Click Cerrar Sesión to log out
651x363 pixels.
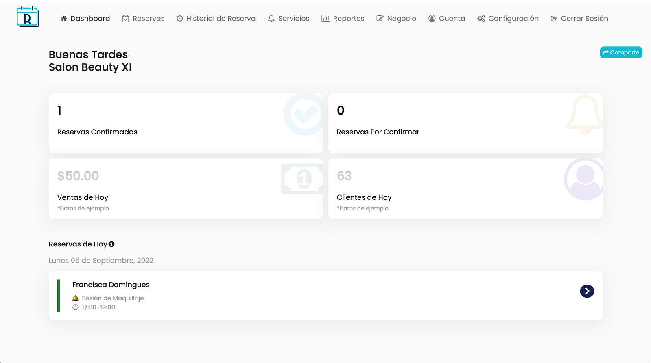579,18
